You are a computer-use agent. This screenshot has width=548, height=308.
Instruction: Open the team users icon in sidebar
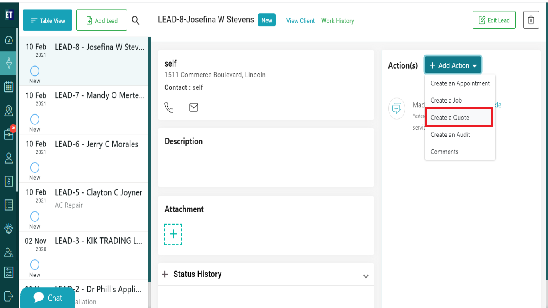(9, 252)
